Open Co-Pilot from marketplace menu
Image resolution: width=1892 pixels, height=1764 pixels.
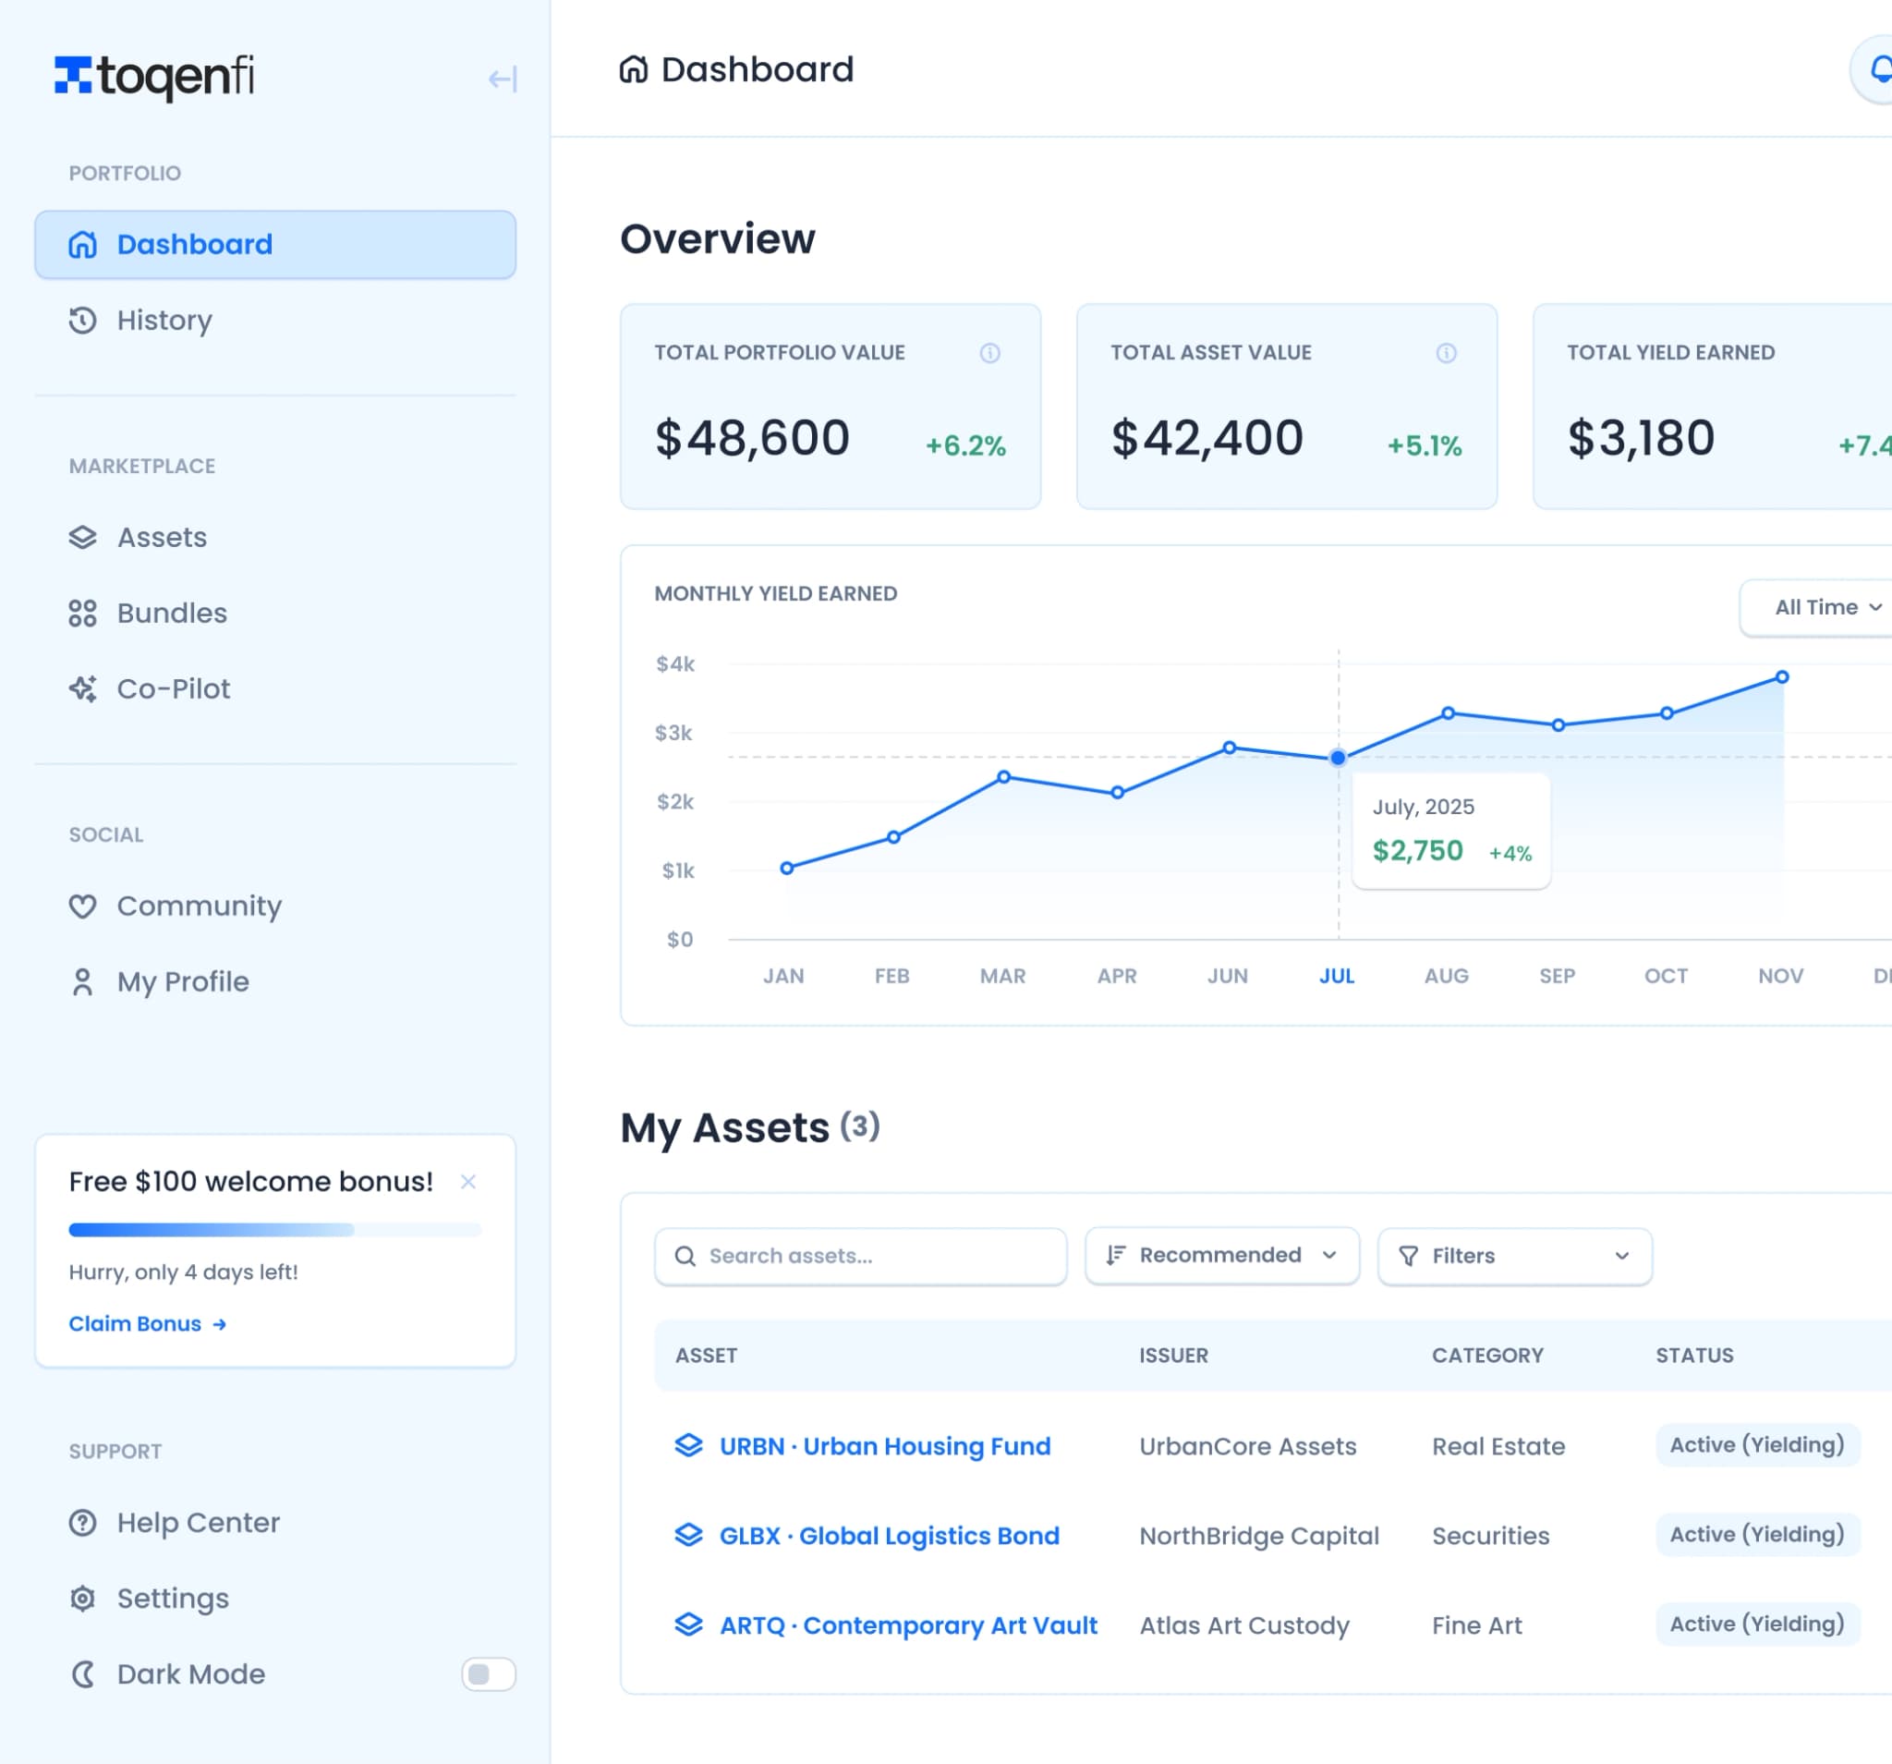coord(173,688)
